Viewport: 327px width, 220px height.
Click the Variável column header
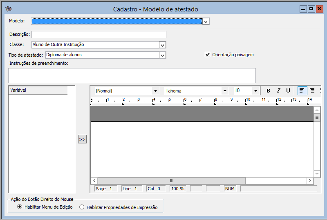38,90
